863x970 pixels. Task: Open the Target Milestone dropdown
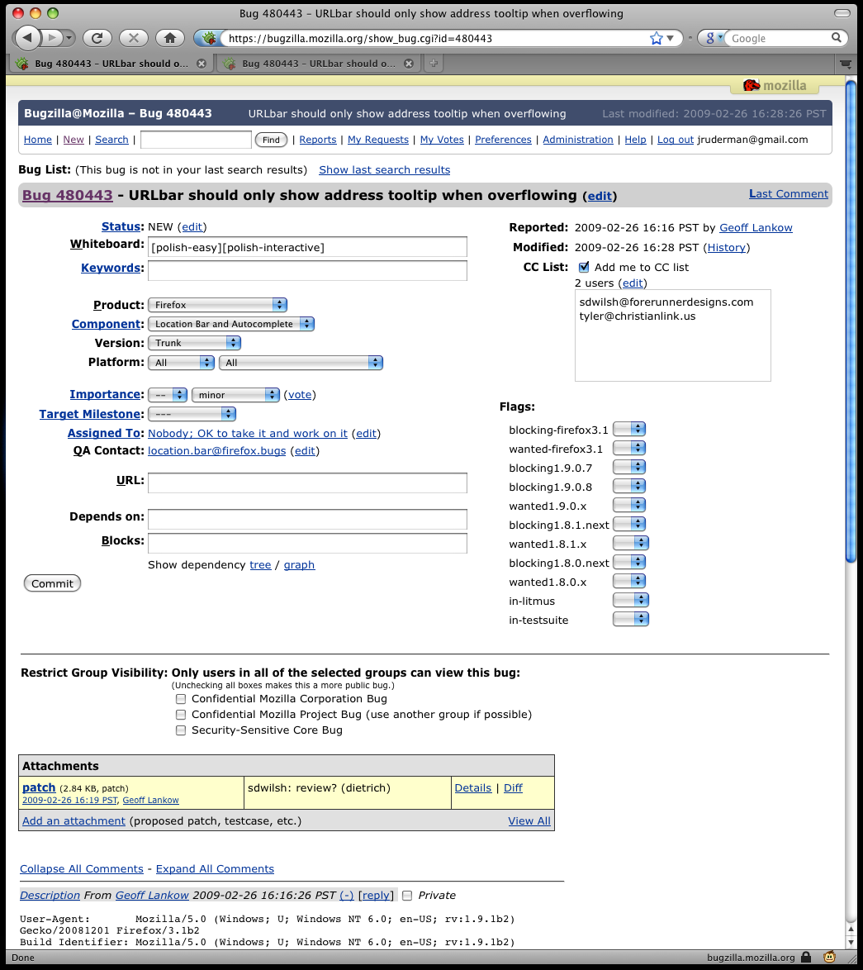[x=192, y=414]
